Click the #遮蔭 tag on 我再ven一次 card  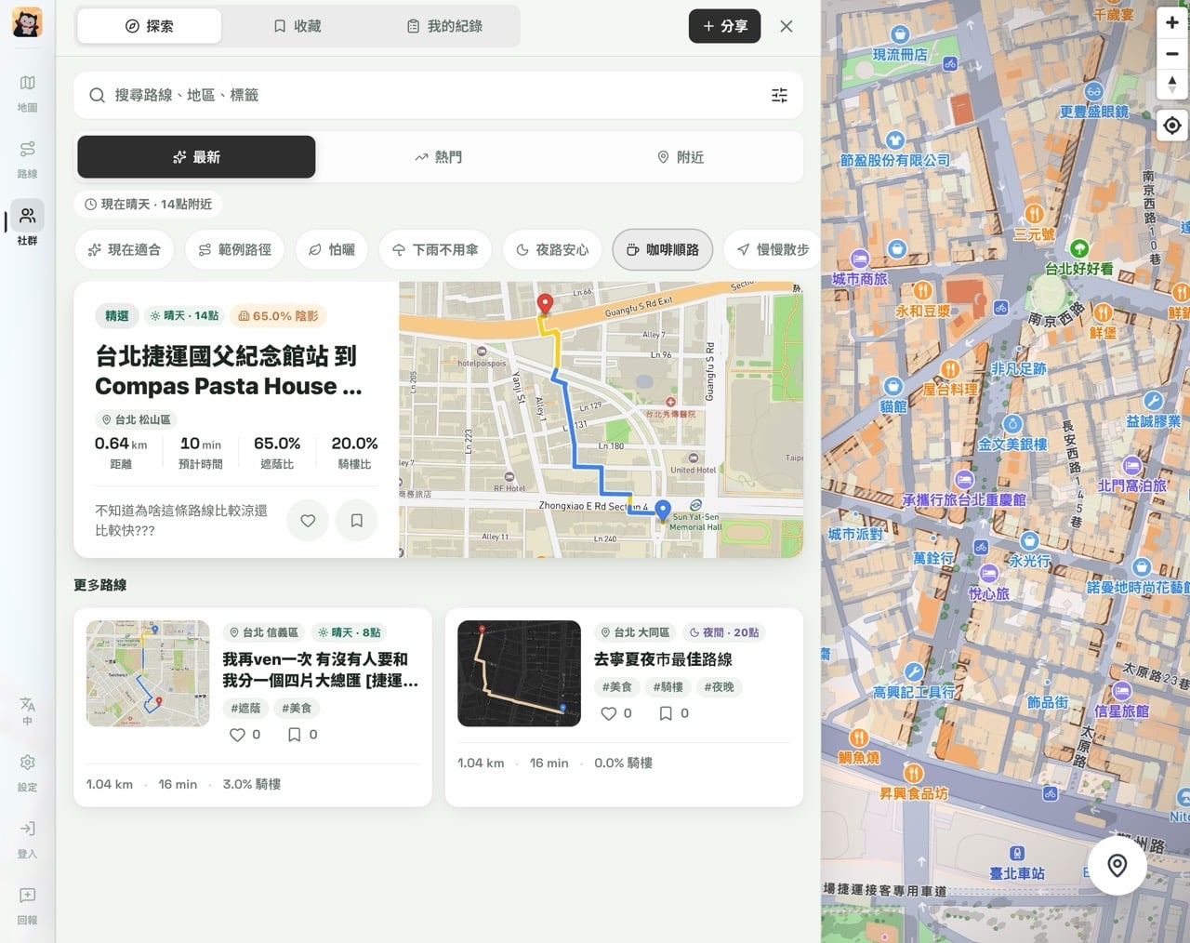pos(245,708)
